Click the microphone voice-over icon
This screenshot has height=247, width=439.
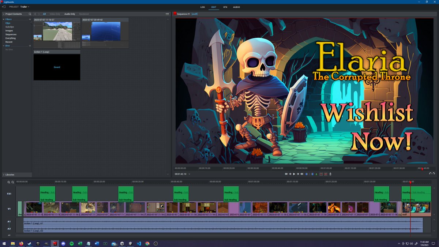(x=330, y=174)
